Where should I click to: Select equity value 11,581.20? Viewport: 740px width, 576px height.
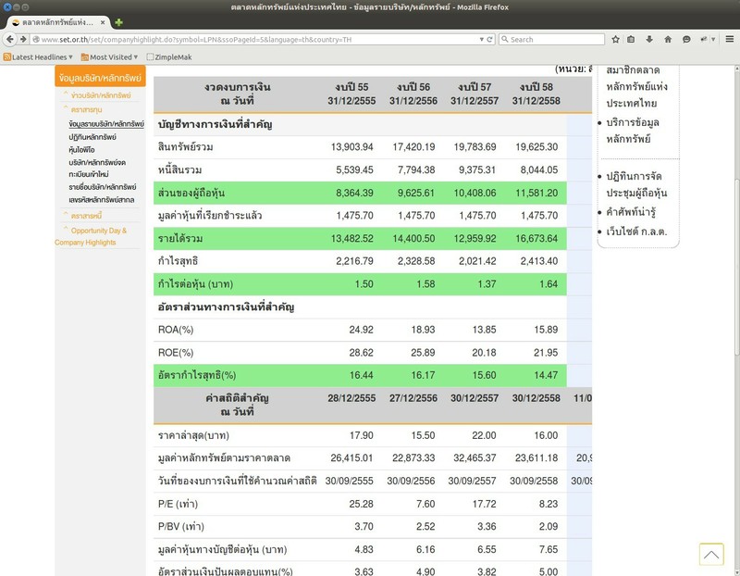tap(536, 193)
